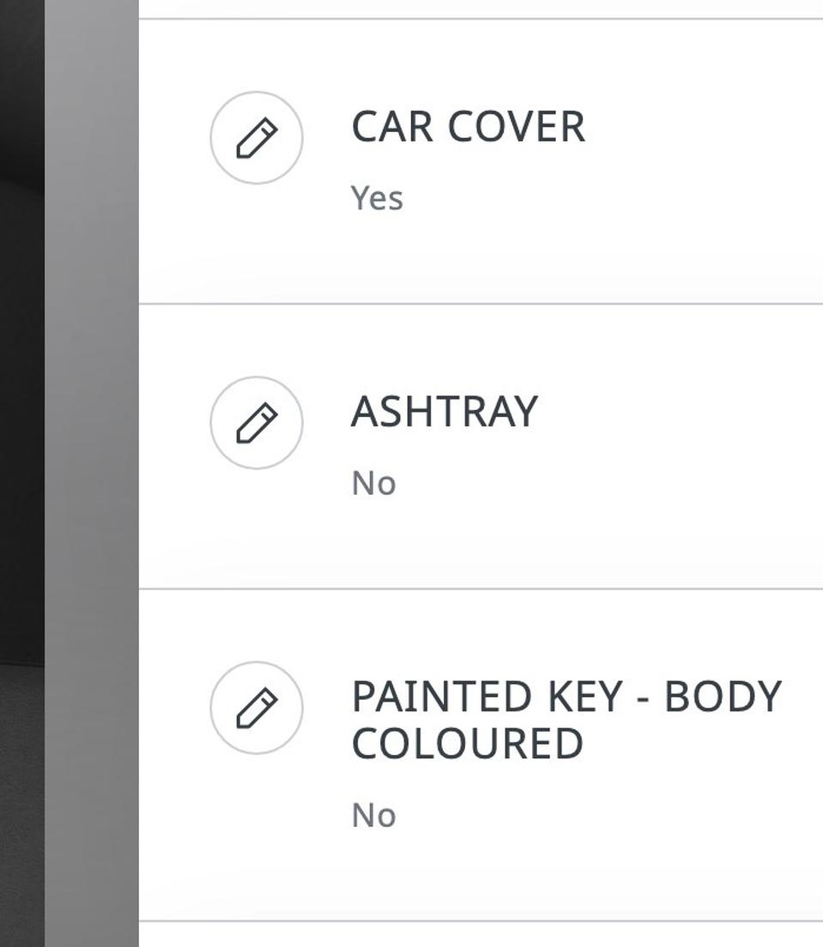Click the divider between Car Cover and Ashtray

click(x=481, y=304)
